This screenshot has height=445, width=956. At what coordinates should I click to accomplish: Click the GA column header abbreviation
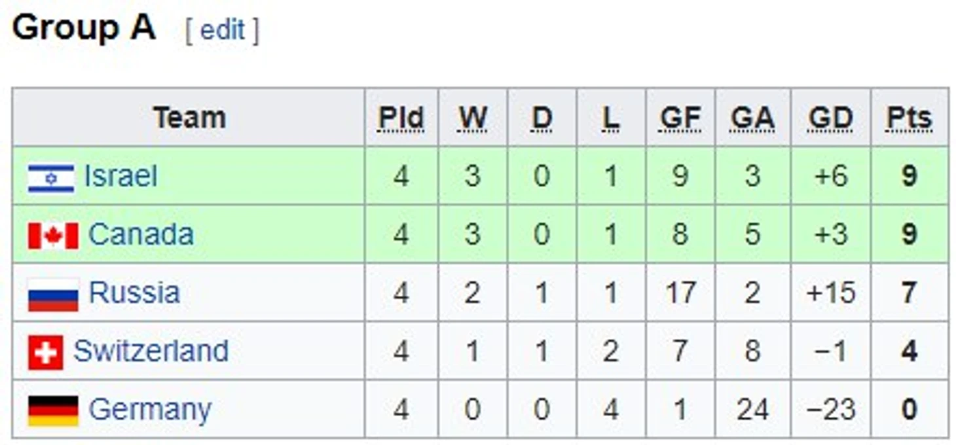(752, 118)
